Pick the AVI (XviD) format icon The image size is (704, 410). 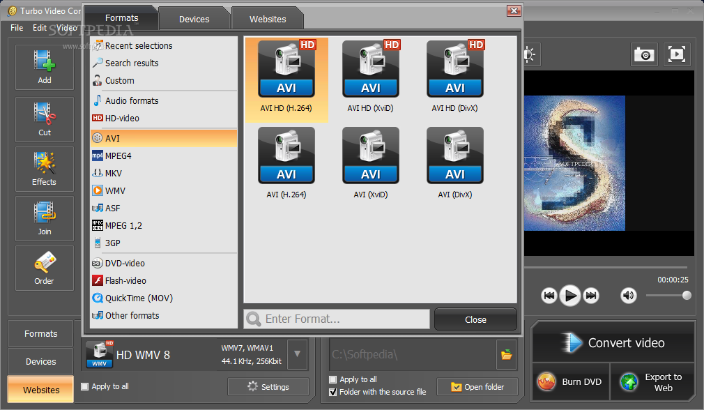371,155
